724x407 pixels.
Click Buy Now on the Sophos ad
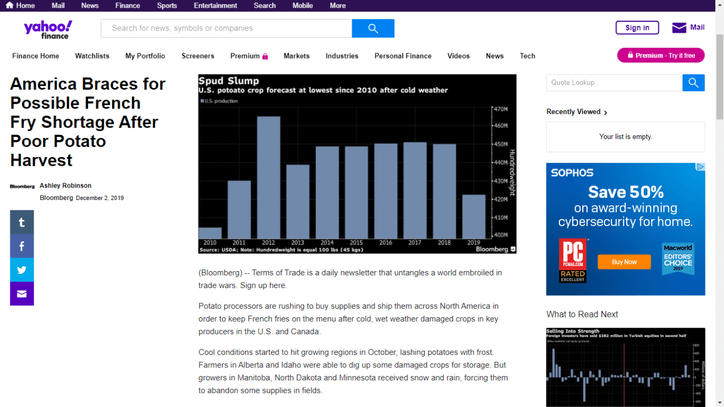624,262
